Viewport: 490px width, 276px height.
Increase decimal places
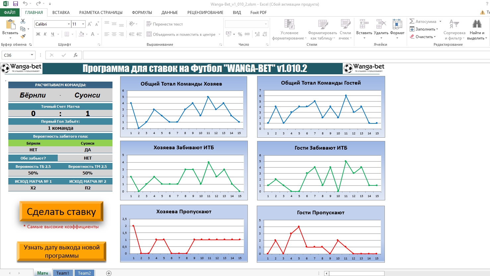click(x=257, y=34)
